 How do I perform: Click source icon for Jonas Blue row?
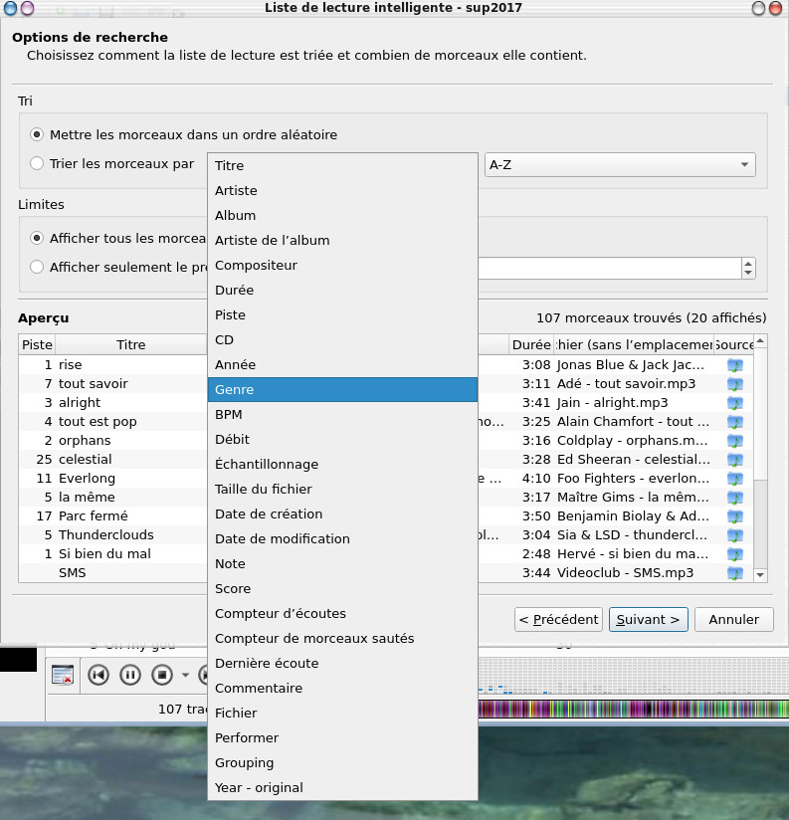point(735,365)
